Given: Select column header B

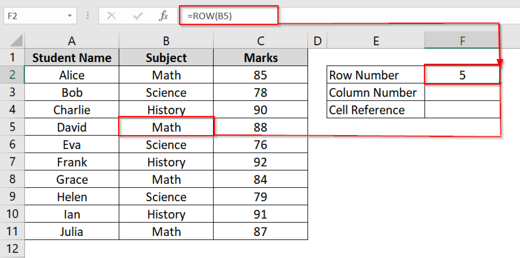Looking at the screenshot, I should (x=166, y=41).
